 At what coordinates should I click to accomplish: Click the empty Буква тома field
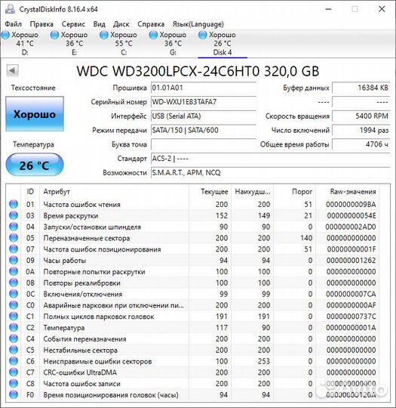tap(204, 144)
